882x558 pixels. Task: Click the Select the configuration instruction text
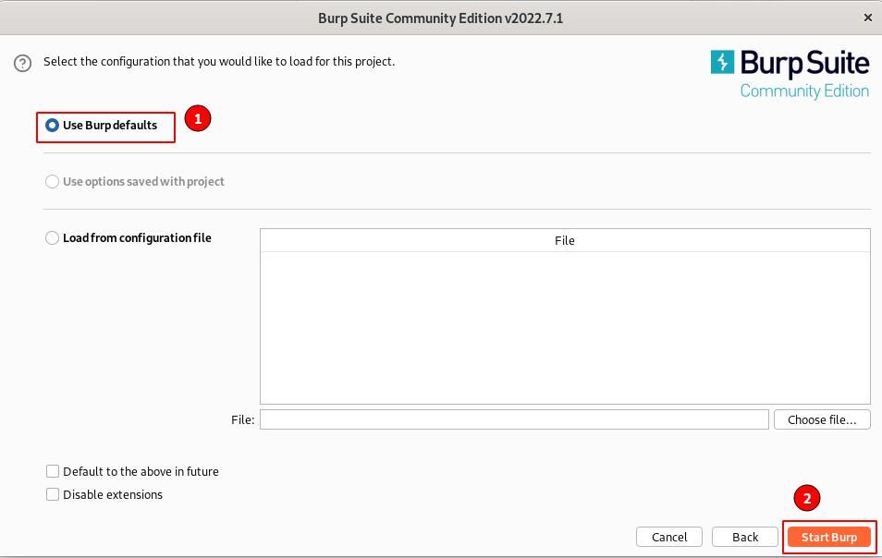219,62
